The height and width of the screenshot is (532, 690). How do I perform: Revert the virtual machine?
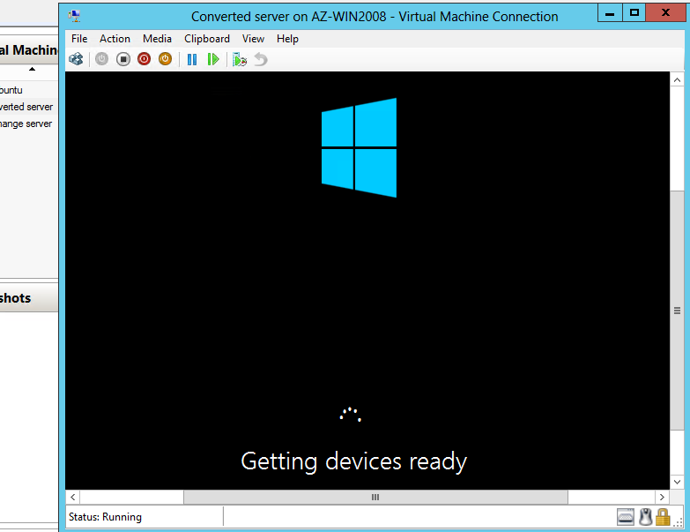[261, 59]
